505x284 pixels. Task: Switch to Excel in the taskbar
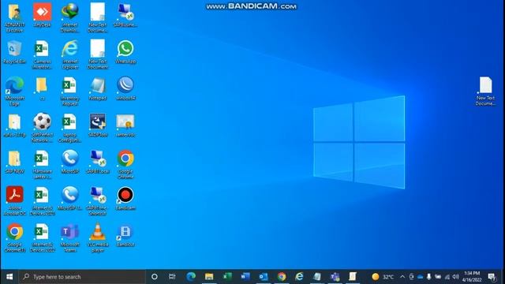pyautogui.click(x=227, y=277)
